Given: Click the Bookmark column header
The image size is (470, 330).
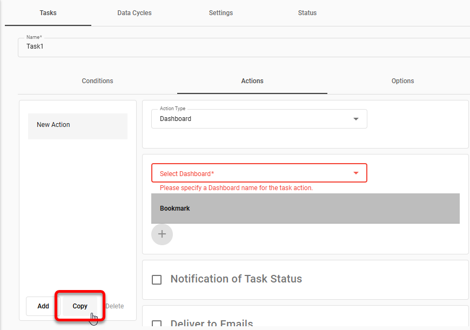Looking at the screenshot, I should click(174, 208).
